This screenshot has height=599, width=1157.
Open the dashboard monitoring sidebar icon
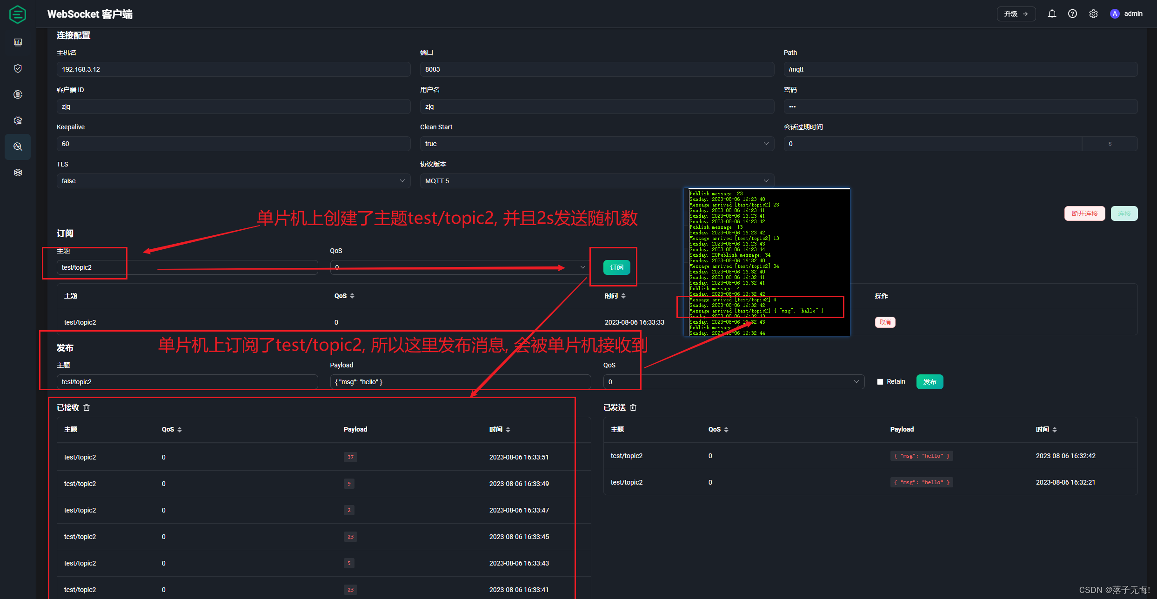[x=18, y=42]
